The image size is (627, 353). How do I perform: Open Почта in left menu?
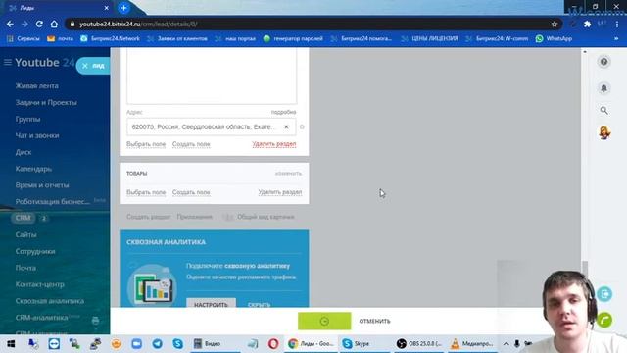25,268
